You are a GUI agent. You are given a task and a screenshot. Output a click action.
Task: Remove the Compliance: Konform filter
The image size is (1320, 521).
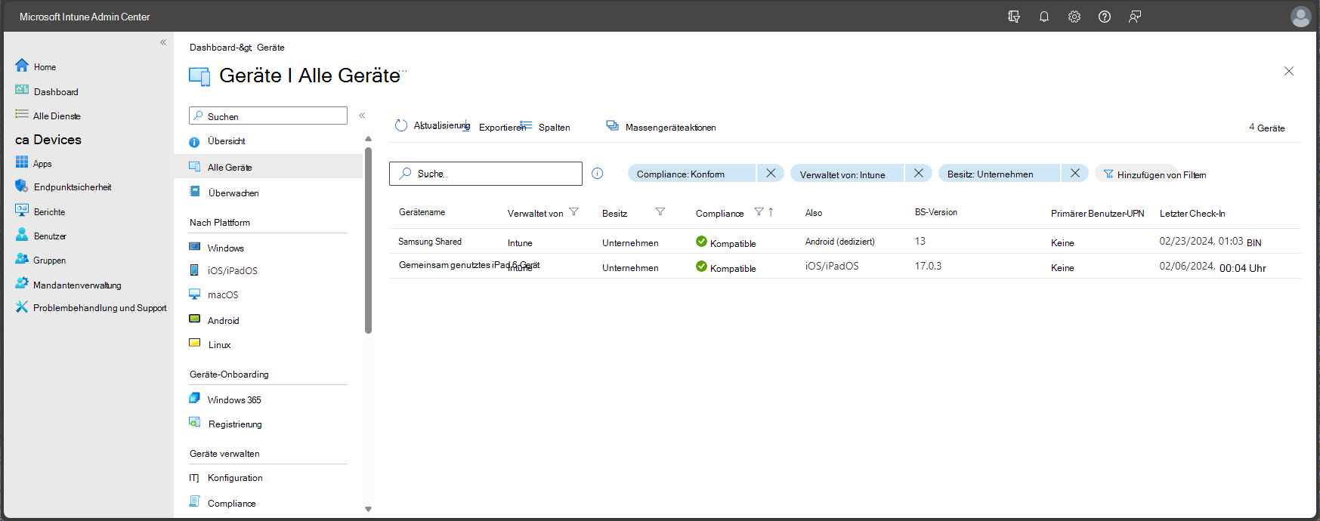pos(770,173)
